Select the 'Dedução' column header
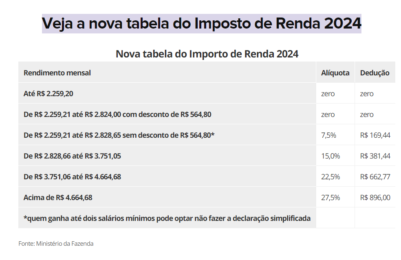Viewport: 401px width, 260px height. click(375, 73)
